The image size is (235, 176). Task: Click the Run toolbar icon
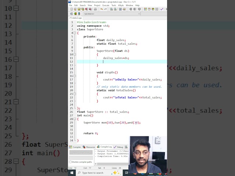click(149, 9)
